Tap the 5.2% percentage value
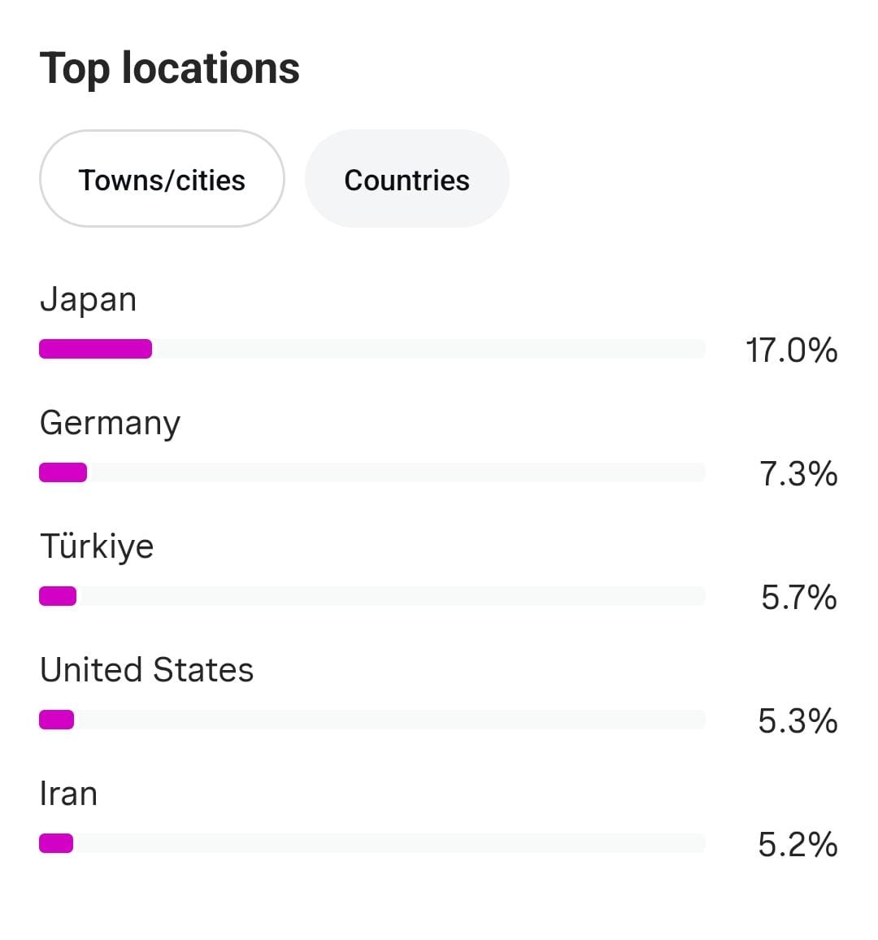 pyautogui.click(x=798, y=845)
